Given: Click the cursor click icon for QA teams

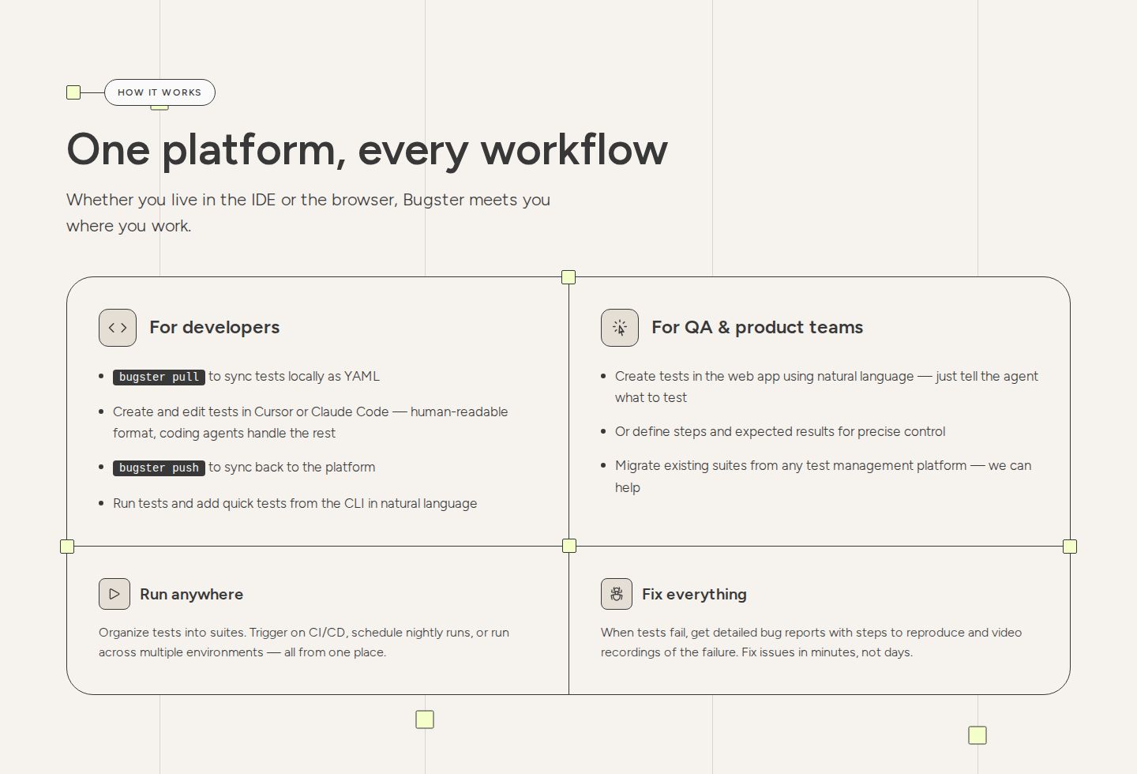Looking at the screenshot, I should point(620,328).
